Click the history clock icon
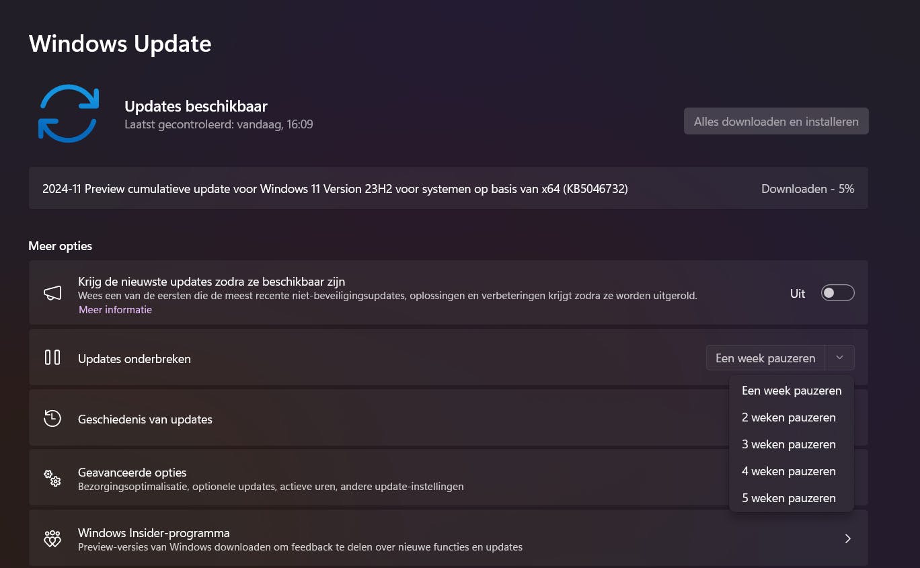Image resolution: width=920 pixels, height=568 pixels. 52,418
